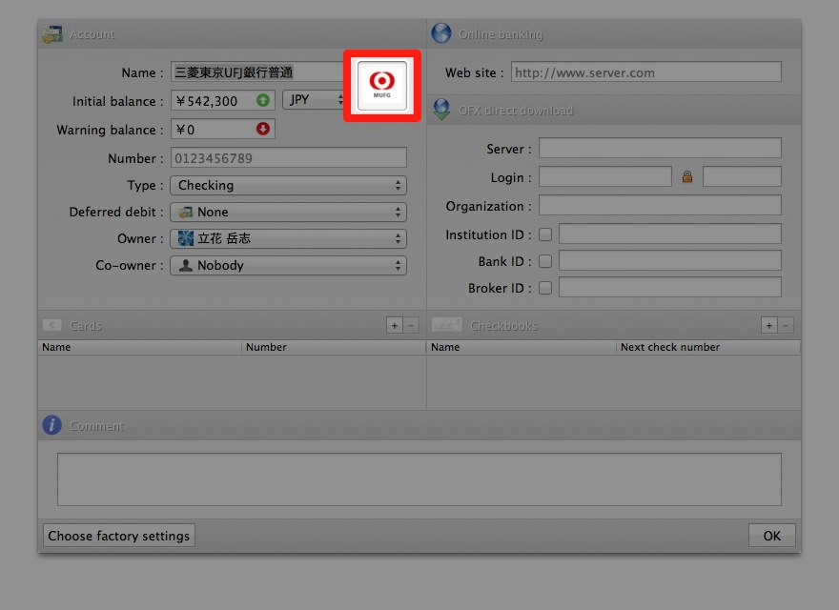839x610 pixels.
Task: Open the Co-owner Nobody dropdown
Action: point(288,266)
